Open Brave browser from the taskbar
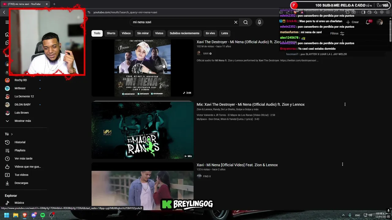 click(x=24, y=215)
